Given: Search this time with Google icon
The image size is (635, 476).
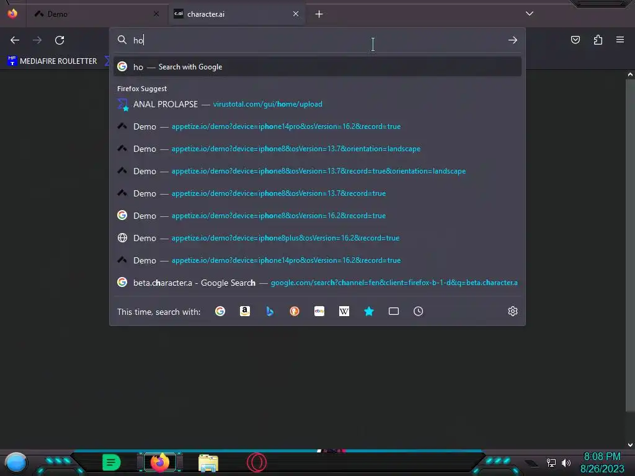Looking at the screenshot, I should pyautogui.click(x=220, y=311).
